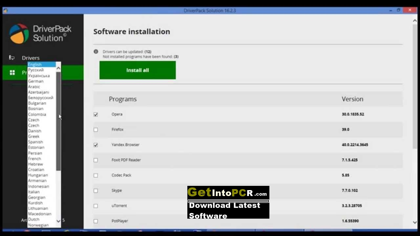This screenshot has width=420, height=236.
Task: Uncheck the Yandex.Browser checkbox
Action: (95, 145)
